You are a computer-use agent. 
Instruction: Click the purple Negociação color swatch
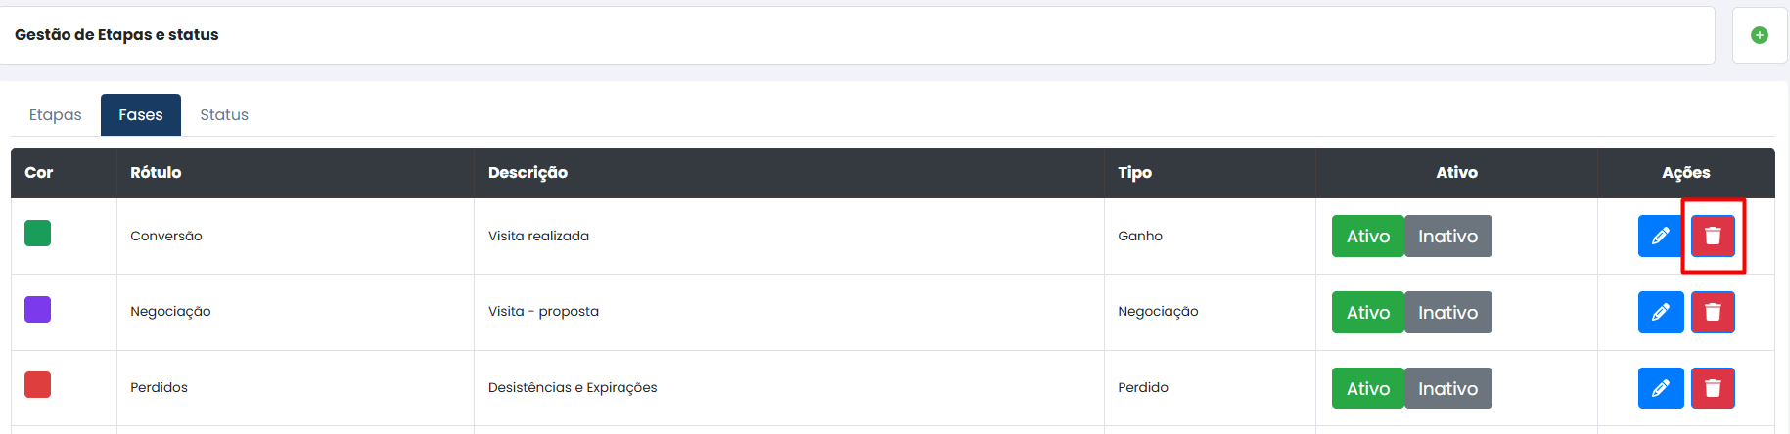(x=37, y=309)
